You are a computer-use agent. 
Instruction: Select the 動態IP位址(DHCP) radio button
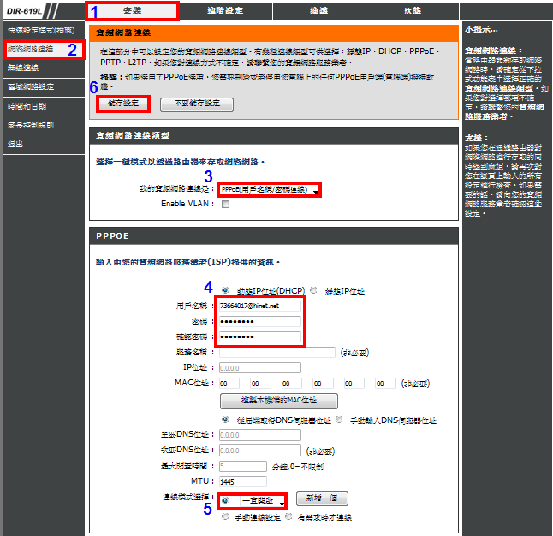pyautogui.click(x=225, y=290)
